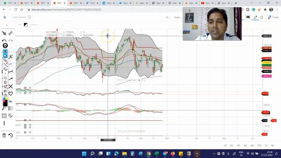Open settings gear of MACD indicator panel
281x158 pixels.
click(25, 104)
